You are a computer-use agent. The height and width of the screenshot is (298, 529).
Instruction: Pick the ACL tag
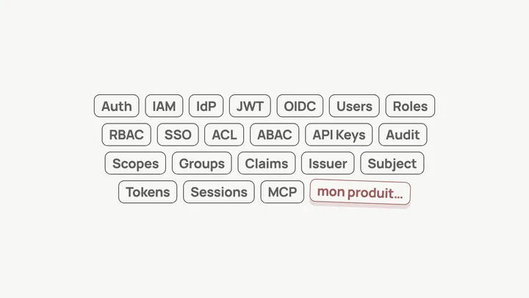coord(224,135)
